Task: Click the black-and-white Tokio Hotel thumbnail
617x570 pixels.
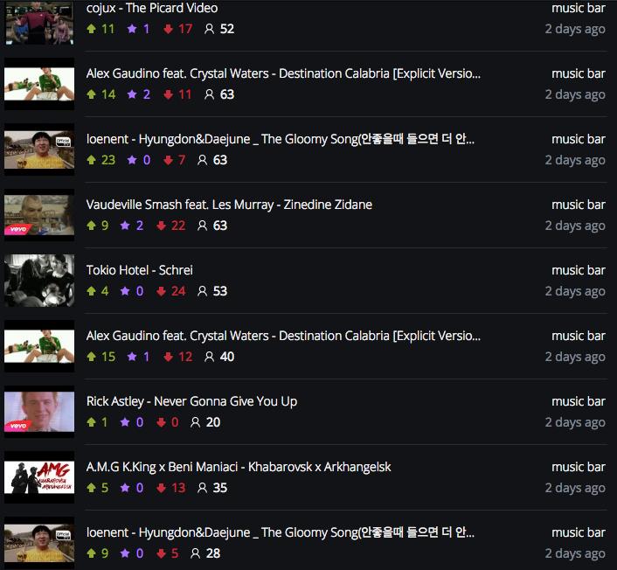Action: (38, 280)
